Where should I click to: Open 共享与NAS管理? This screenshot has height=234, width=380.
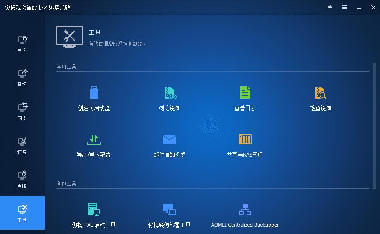245,145
